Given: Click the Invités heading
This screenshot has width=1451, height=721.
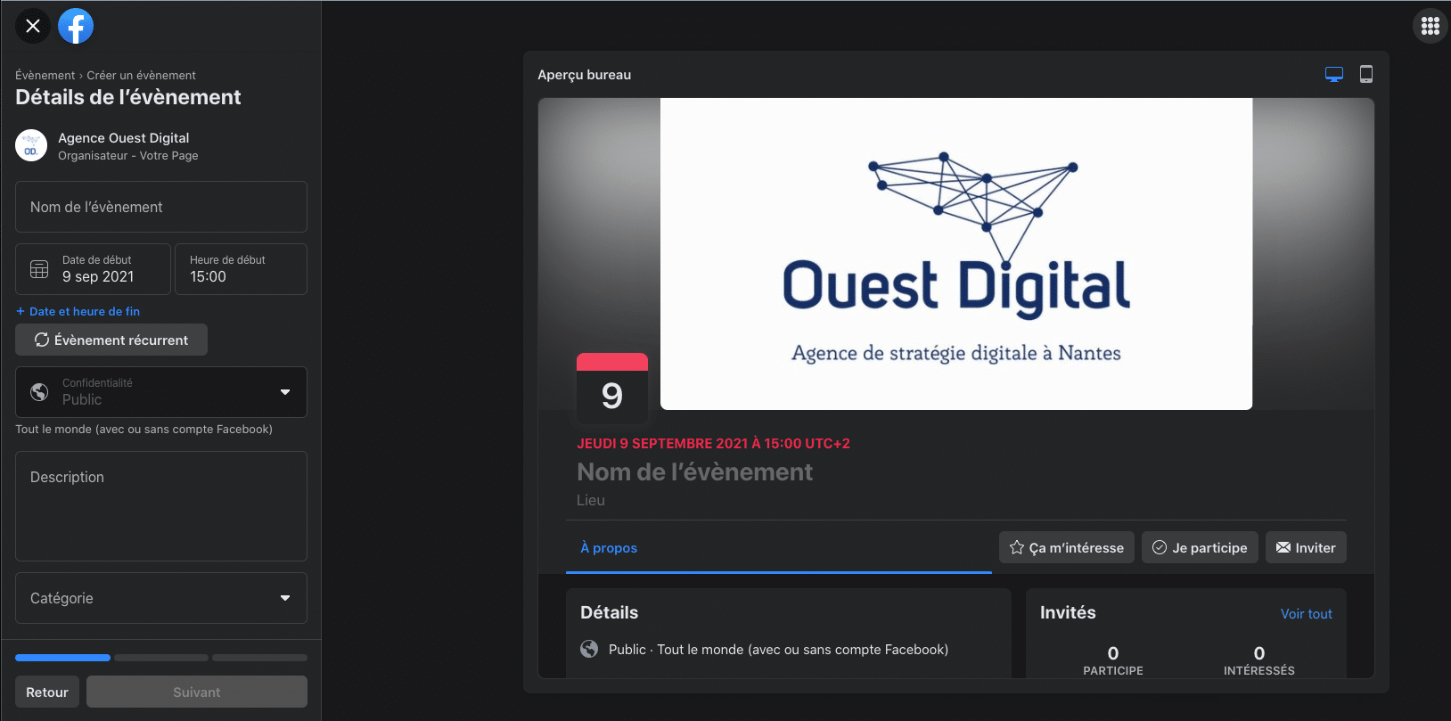Looking at the screenshot, I should tap(1068, 612).
